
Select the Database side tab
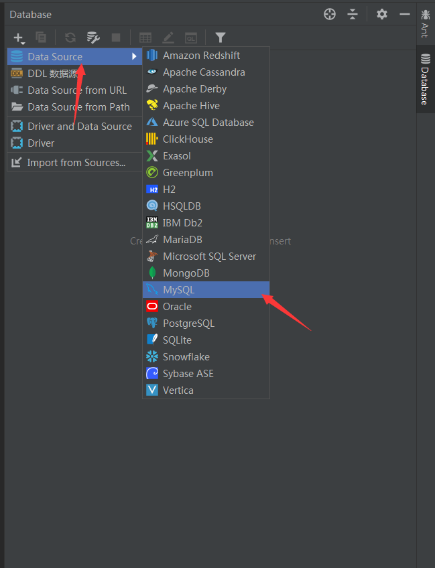425,79
